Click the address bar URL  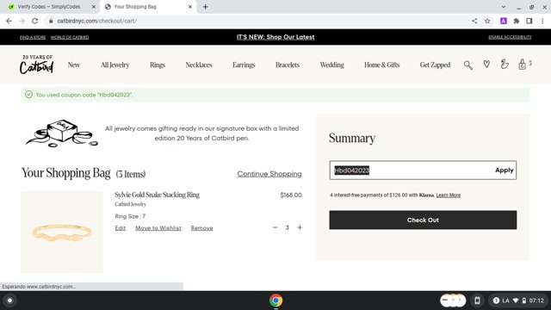(97, 21)
